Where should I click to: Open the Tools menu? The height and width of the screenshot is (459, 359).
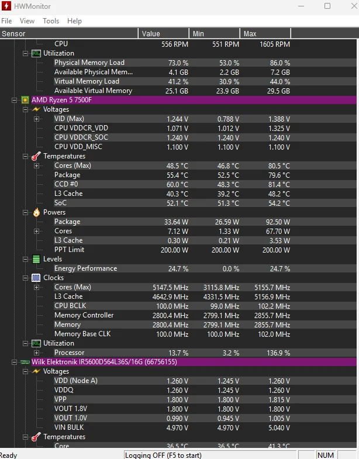(x=51, y=21)
